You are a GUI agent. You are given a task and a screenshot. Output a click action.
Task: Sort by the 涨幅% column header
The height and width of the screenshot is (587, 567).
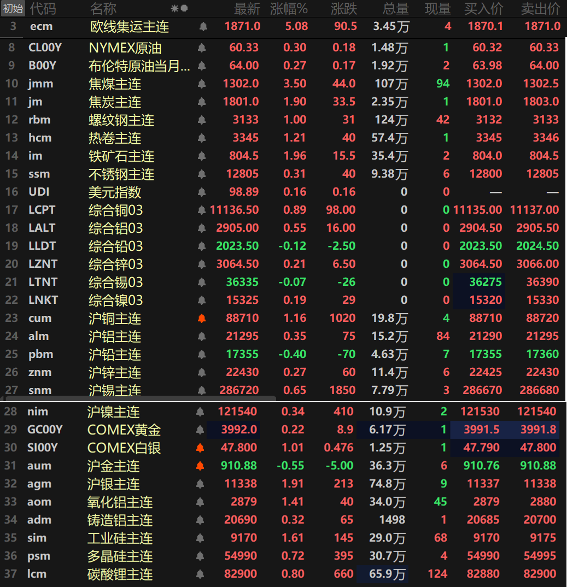(289, 8)
